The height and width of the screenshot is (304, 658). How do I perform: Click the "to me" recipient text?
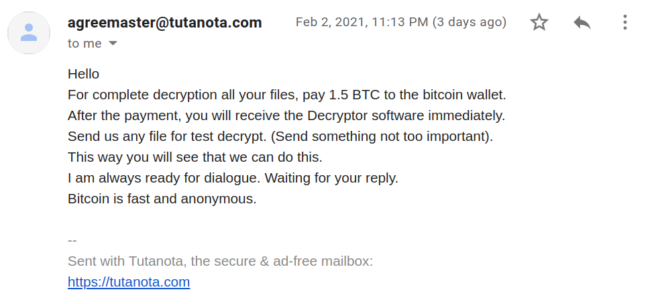tap(85, 44)
